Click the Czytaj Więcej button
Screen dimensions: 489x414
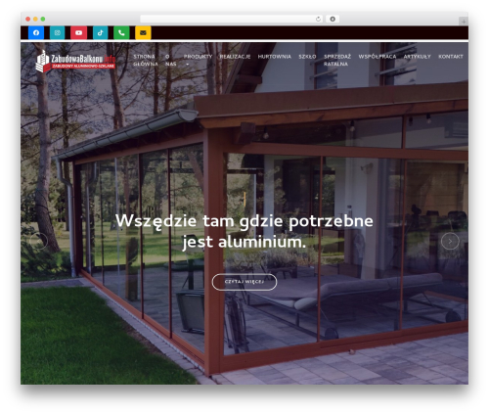click(x=244, y=282)
